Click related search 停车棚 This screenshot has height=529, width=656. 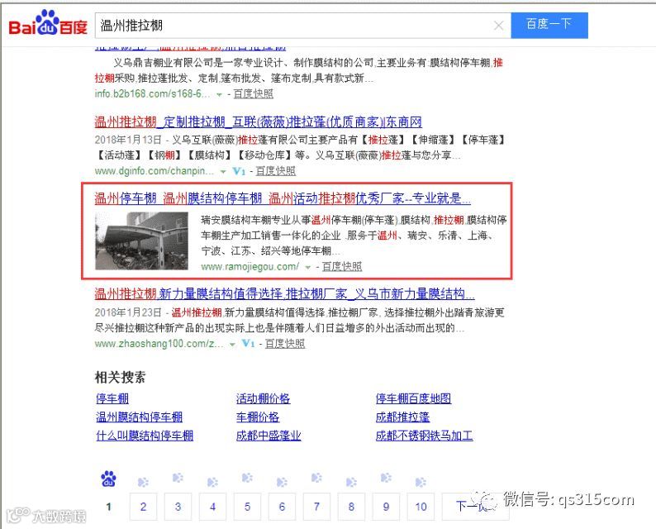[x=112, y=398]
